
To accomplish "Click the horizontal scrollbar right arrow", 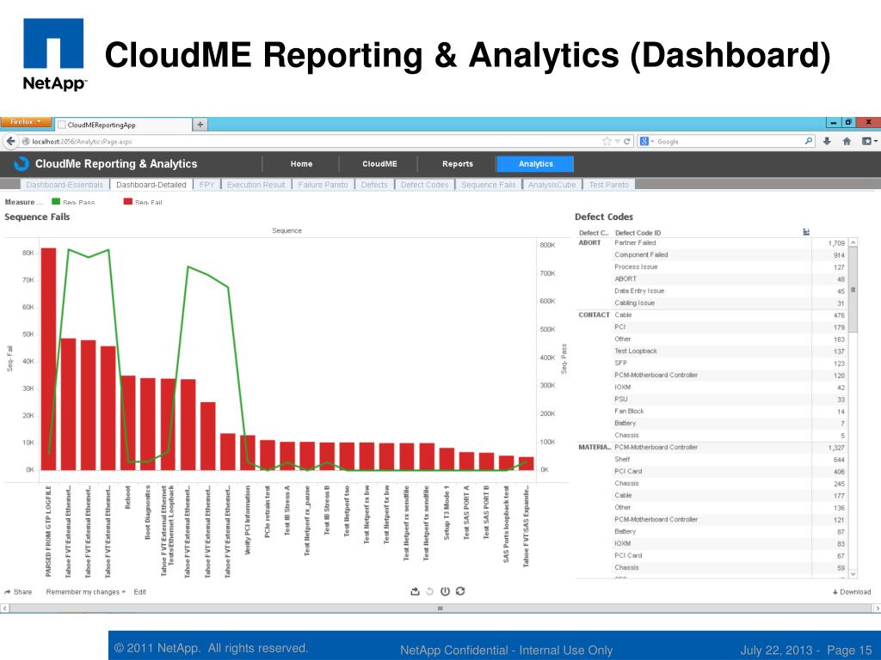I will (x=877, y=608).
